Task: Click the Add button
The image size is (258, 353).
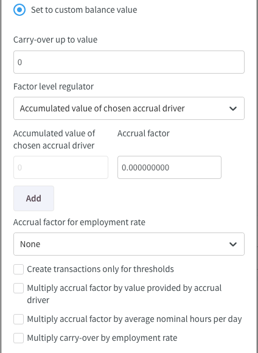Action: (33, 198)
